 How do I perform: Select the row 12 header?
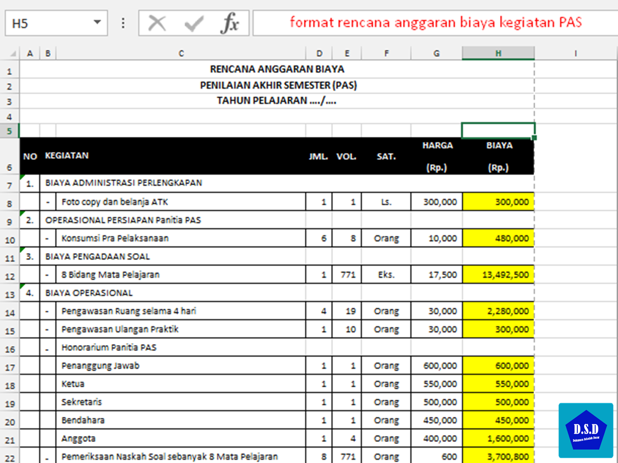pyautogui.click(x=10, y=275)
